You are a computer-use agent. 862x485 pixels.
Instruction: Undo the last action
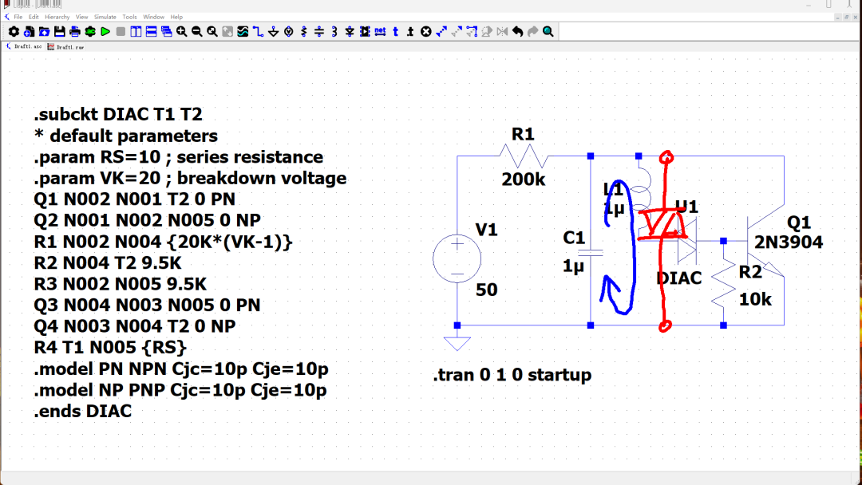tap(517, 32)
